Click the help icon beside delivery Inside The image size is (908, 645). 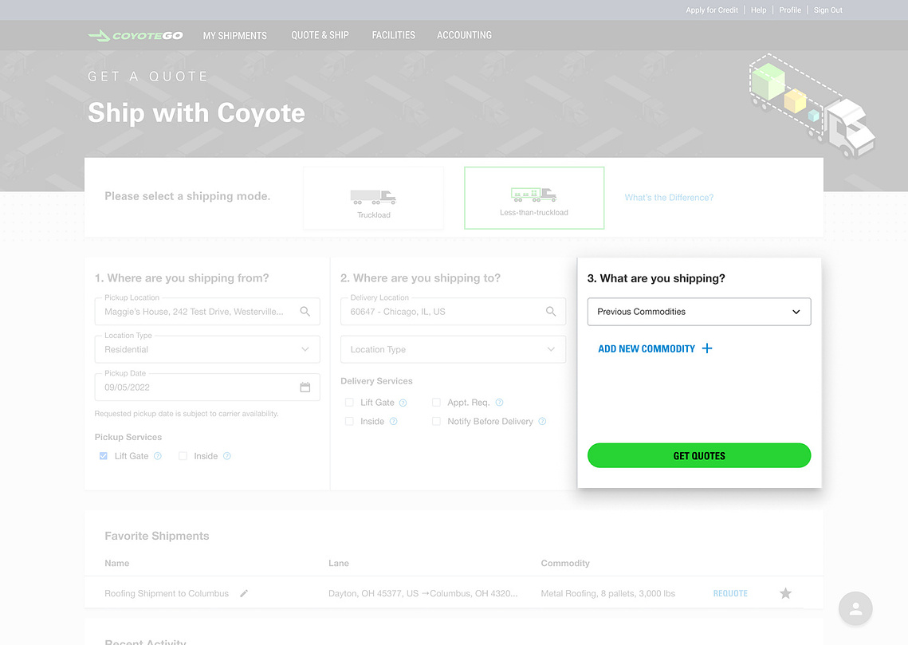coord(394,422)
